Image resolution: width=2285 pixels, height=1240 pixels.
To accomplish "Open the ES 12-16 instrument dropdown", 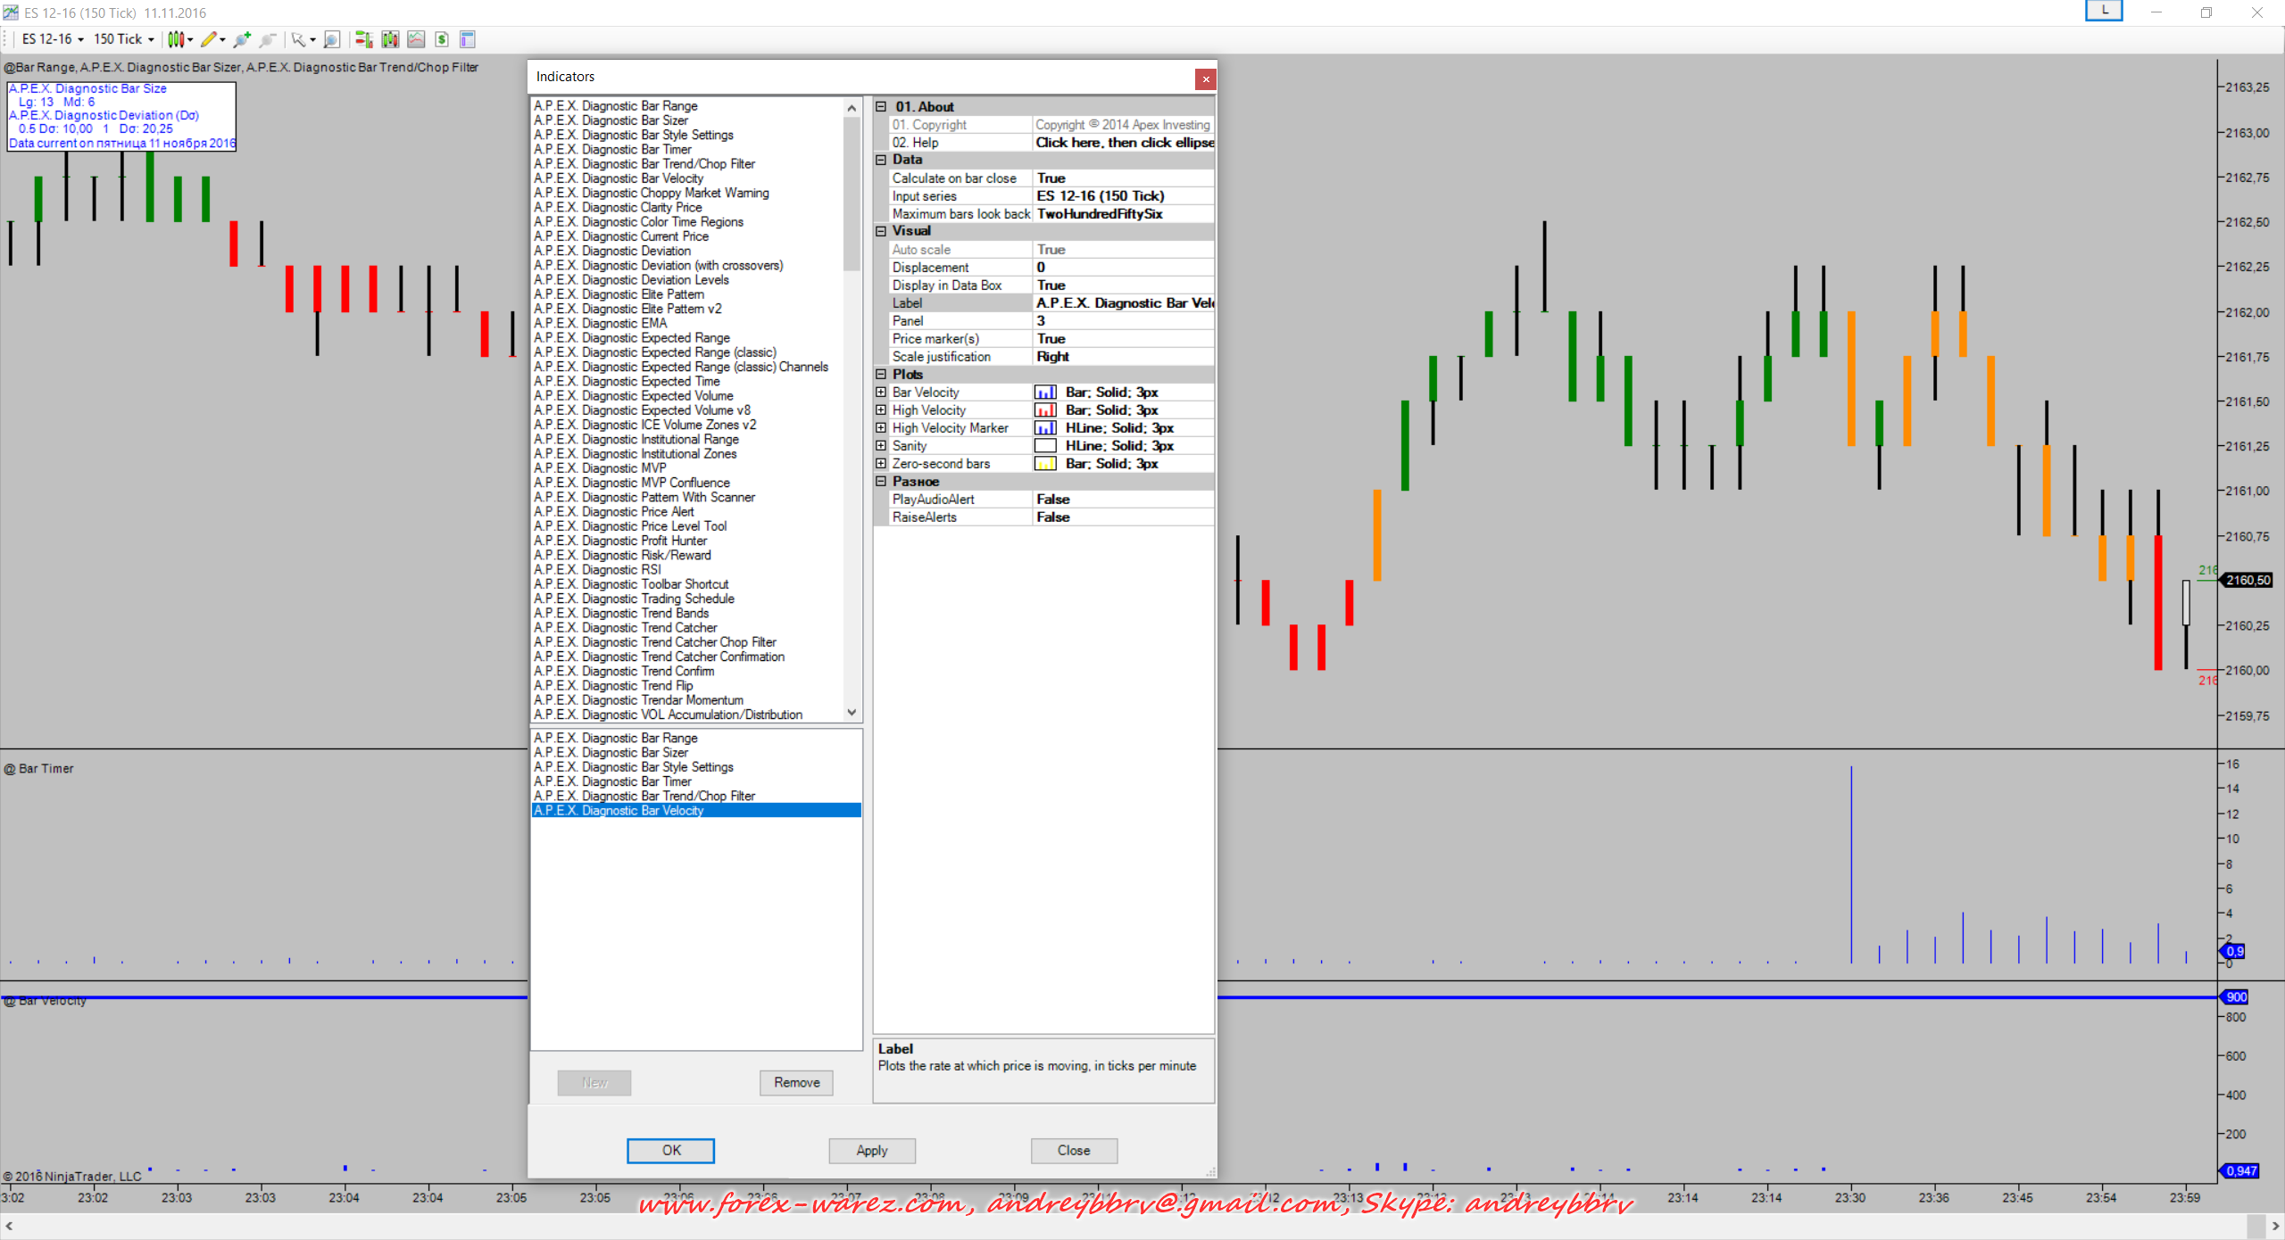I will (x=53, y=39).
